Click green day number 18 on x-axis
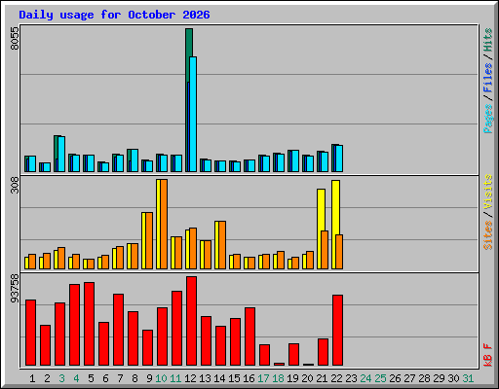 pos(278,378)
